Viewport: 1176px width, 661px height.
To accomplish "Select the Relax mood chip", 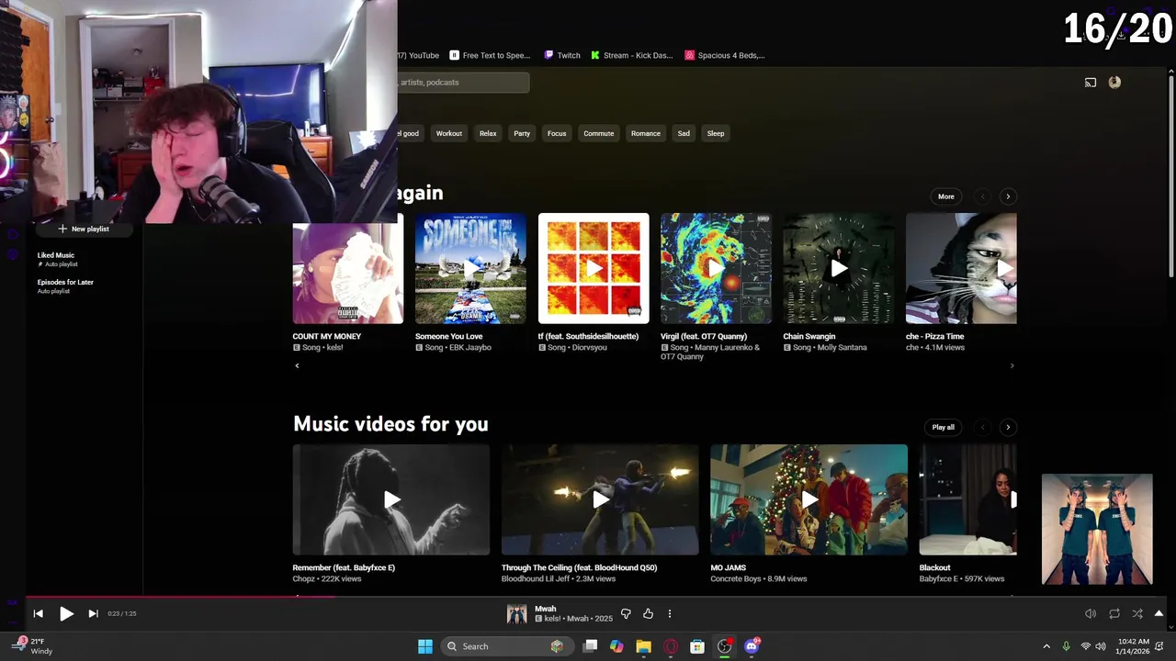I will coord(488,133).
